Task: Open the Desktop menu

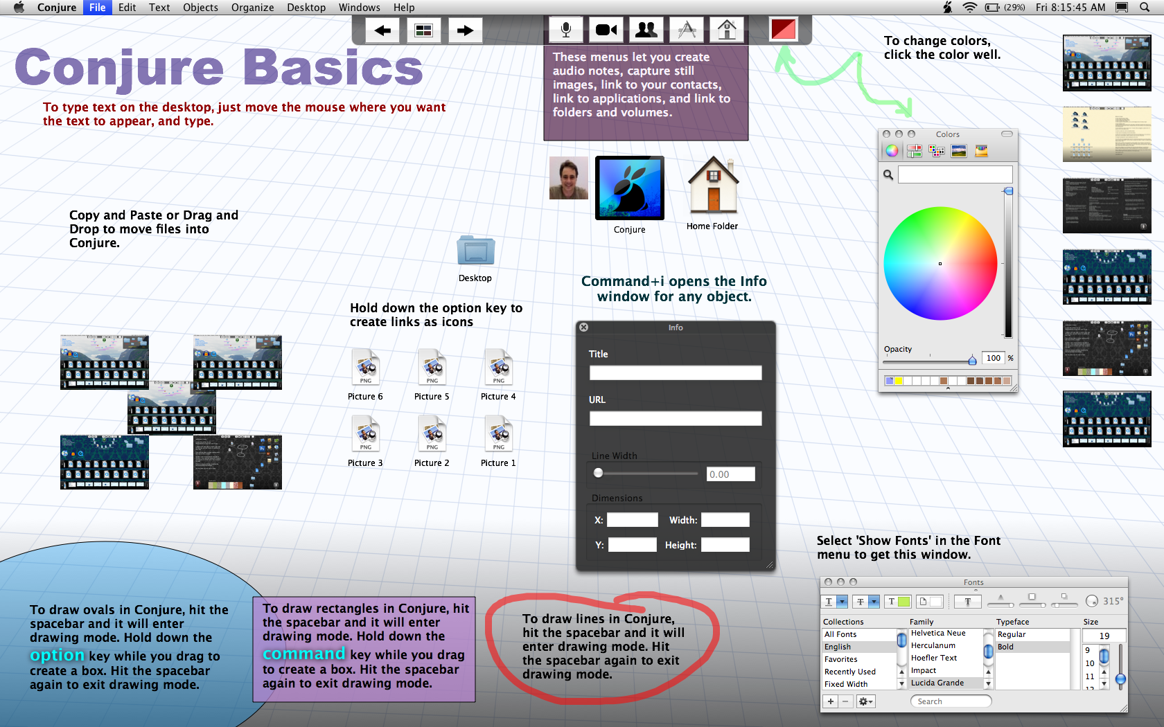Action: click(306, 8)
